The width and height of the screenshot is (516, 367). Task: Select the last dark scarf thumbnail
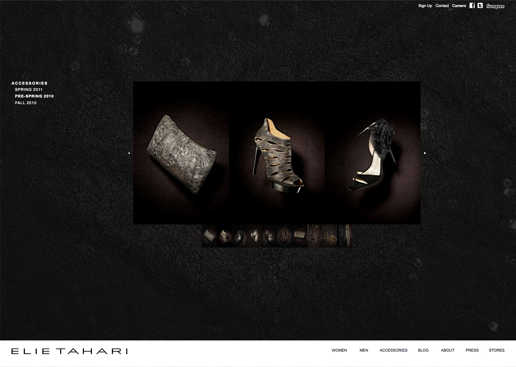(x=345, y=236)
